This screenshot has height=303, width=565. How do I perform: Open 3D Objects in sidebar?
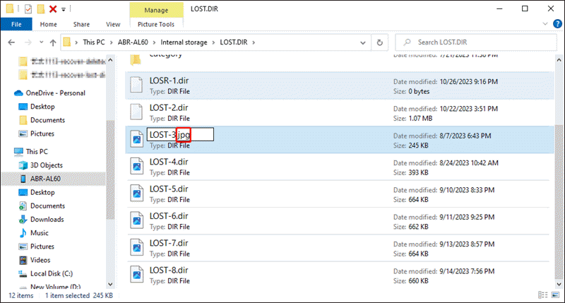tap(46, 165)
